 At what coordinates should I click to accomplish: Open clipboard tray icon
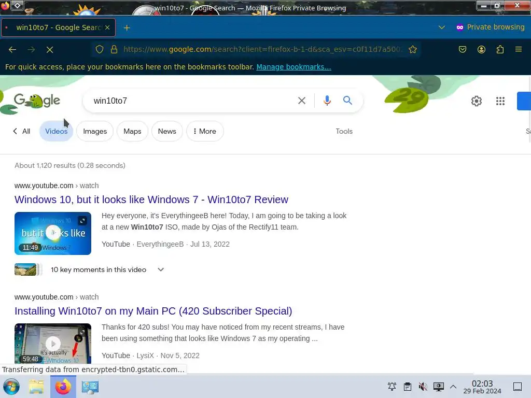pos(408,387)
